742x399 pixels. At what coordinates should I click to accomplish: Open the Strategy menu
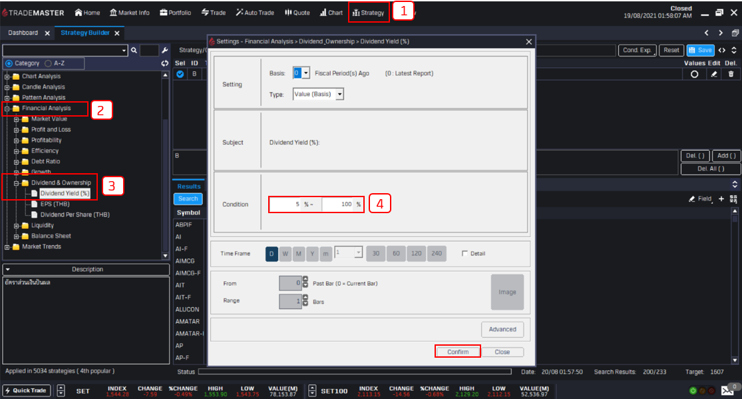(368, 13)
